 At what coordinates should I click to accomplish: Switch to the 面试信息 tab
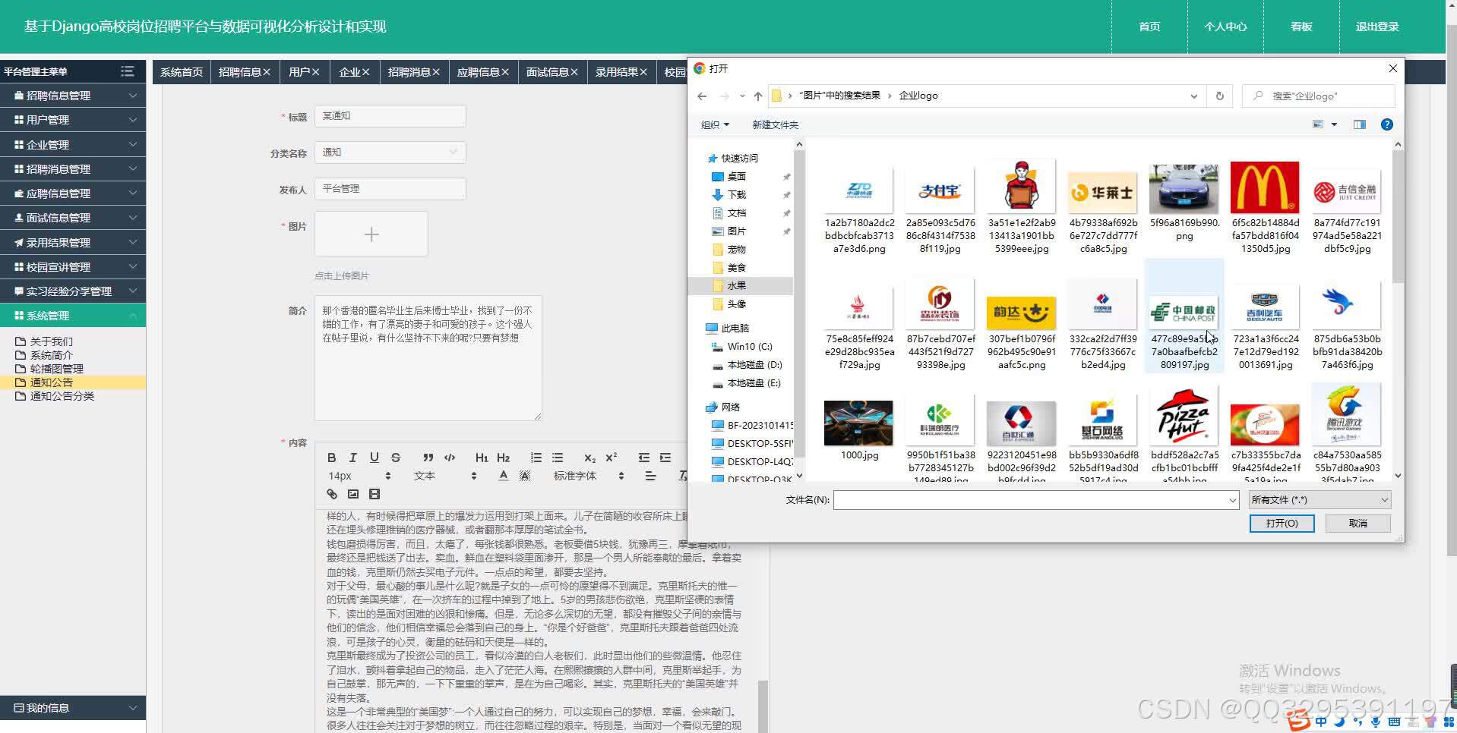point(548,72)
